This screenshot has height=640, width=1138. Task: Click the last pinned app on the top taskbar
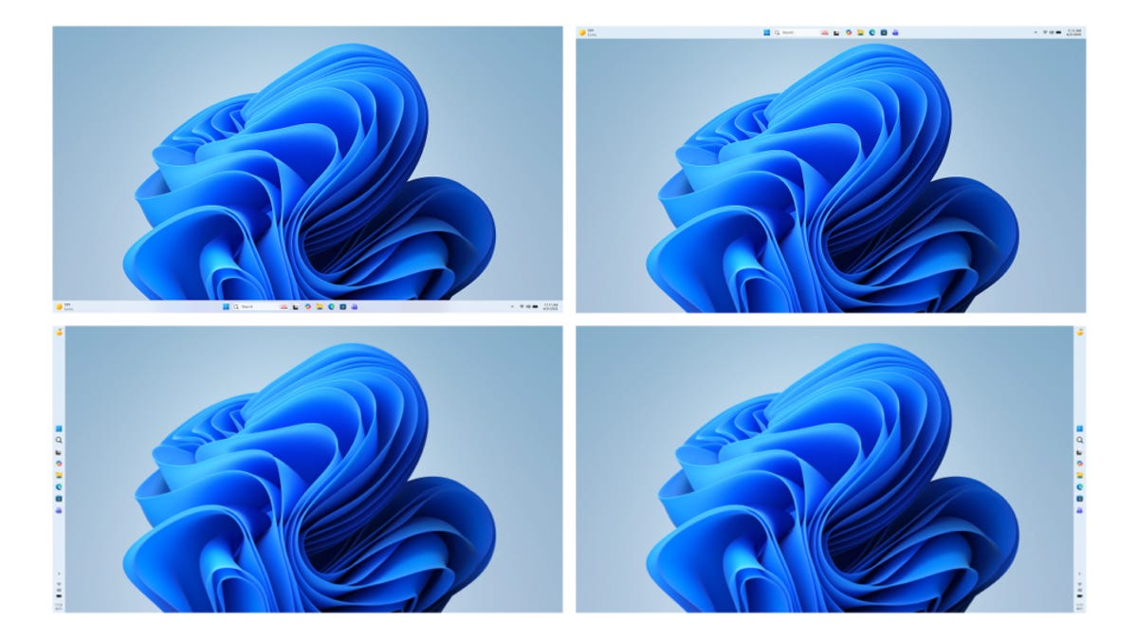coord(894,31)
